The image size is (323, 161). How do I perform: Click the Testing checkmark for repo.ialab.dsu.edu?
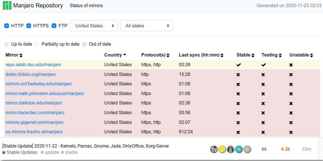pyautogui.click(x=264, y=65)
